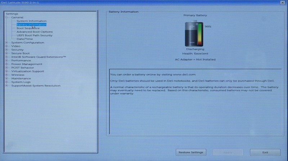
Task: Click the primary battery icon
Action: [194, 34]
